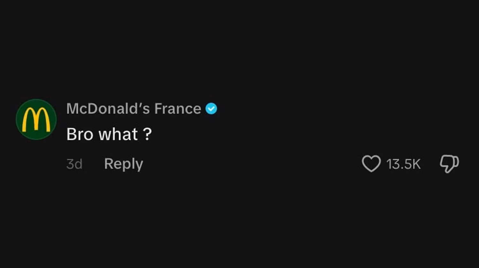
Task: Open McDonald's France profile picture
Action: (x=36, y=119)
